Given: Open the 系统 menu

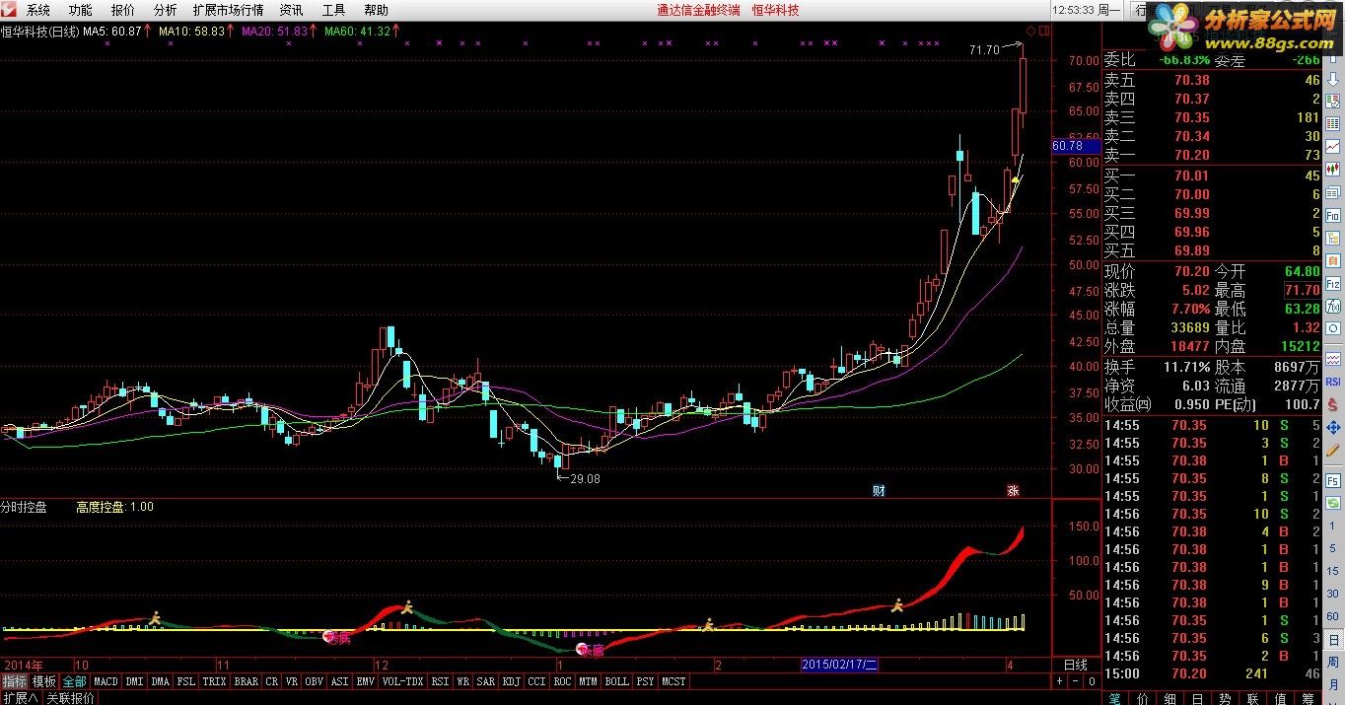Looking at the screenshot, I should pyautogui.click(x=38, y=10).
